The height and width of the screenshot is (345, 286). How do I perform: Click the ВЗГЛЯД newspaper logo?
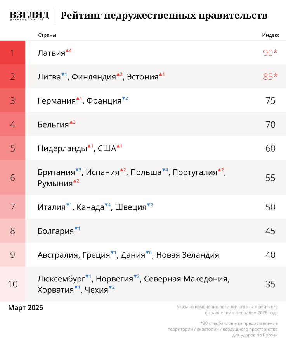tap(29, 16)
